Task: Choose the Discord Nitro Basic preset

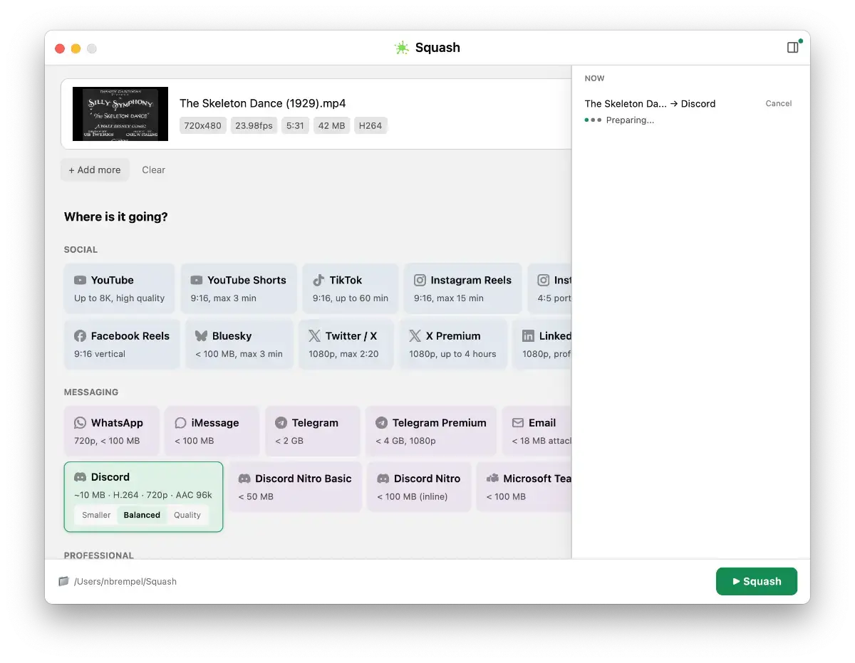Action: (295, 486)
